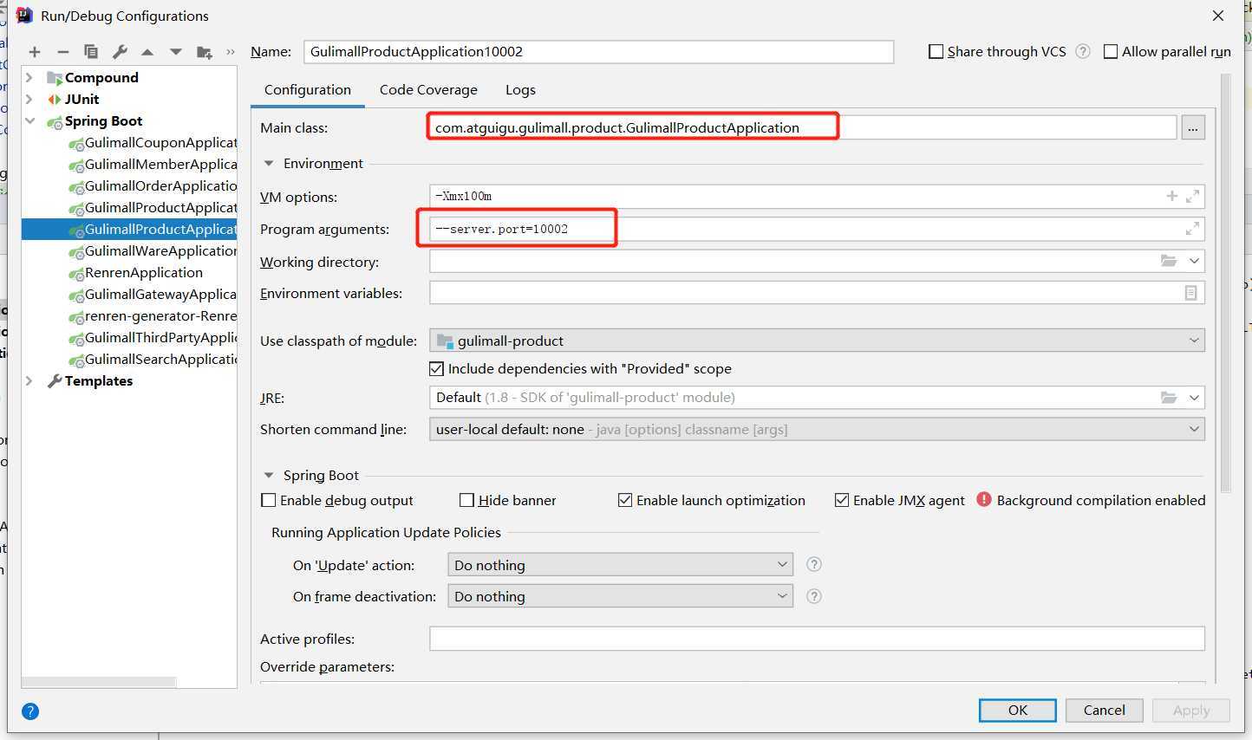Viewport: 1252px width, 740px height.
Task: Open the Use classpath of module dropdown
Action: [x=817, y=341]
